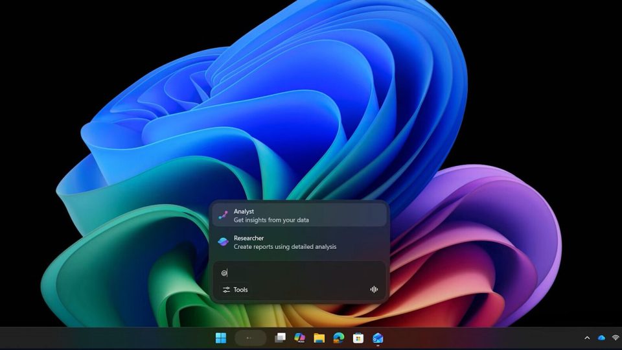Launch Microsoft 365 Copilot from taskbar
Viewport: 622px width, 350px height.
pos(299,338)
